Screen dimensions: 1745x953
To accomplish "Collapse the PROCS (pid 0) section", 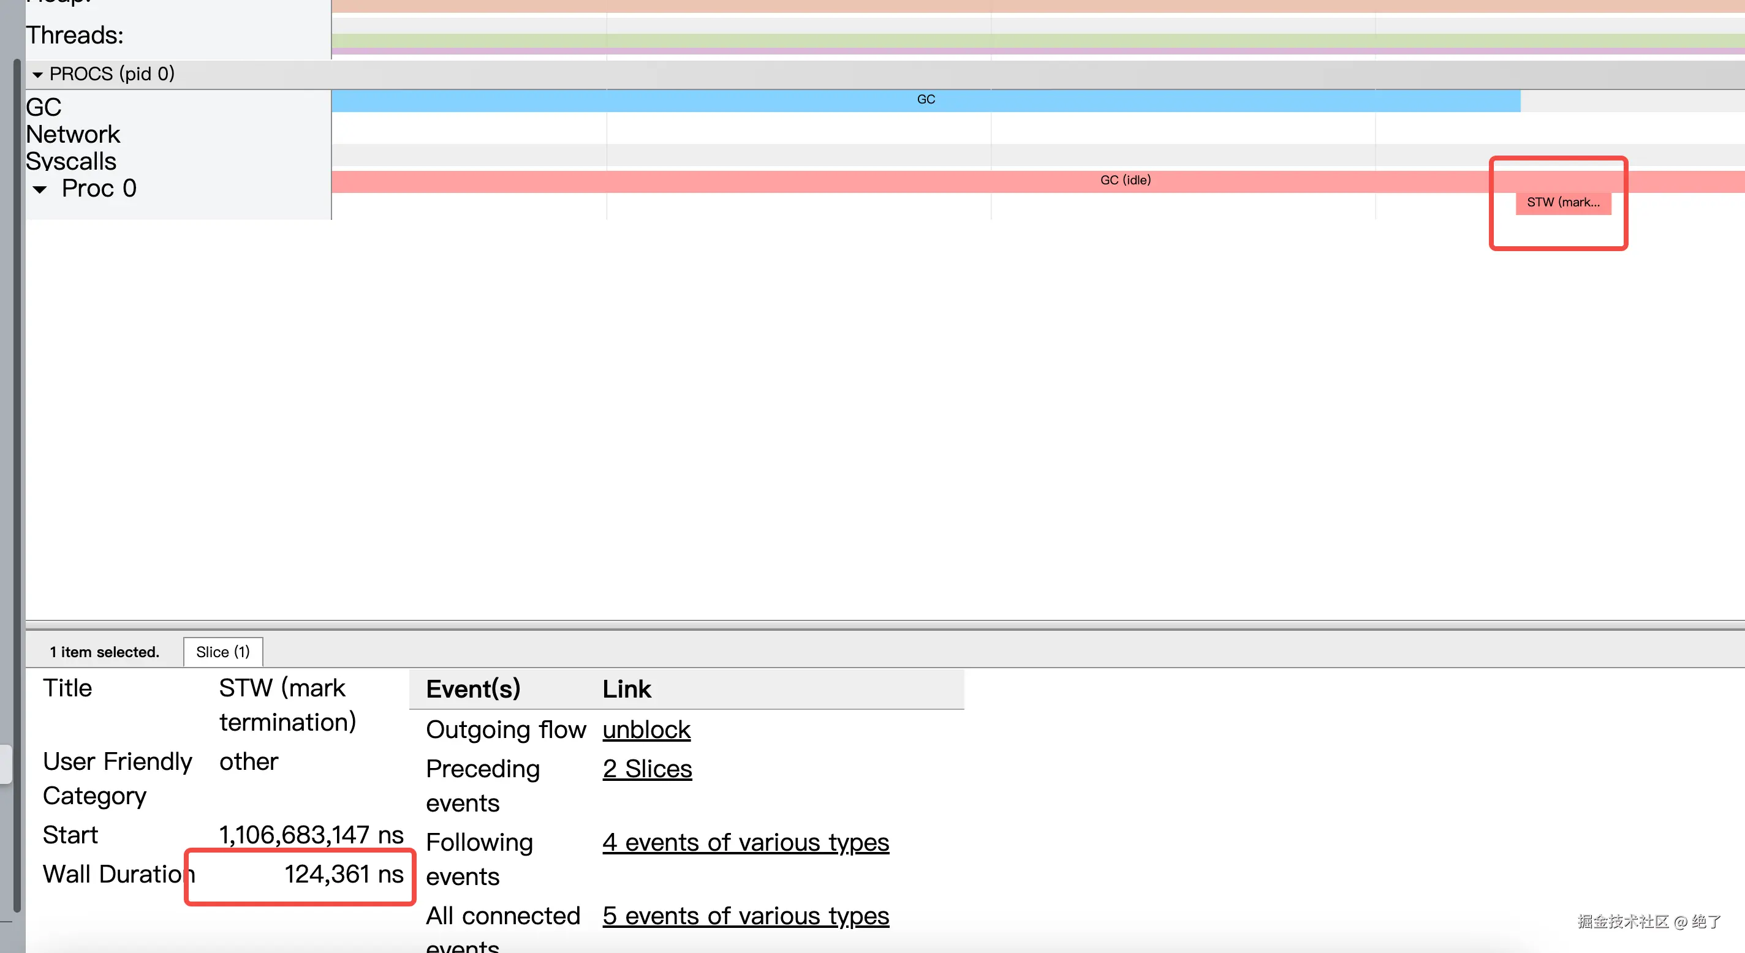I will tap(37, 75).
